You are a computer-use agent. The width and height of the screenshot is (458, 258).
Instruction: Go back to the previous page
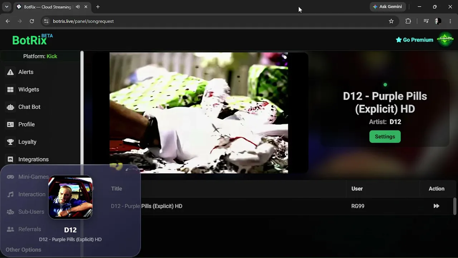(x=8, y=21)
